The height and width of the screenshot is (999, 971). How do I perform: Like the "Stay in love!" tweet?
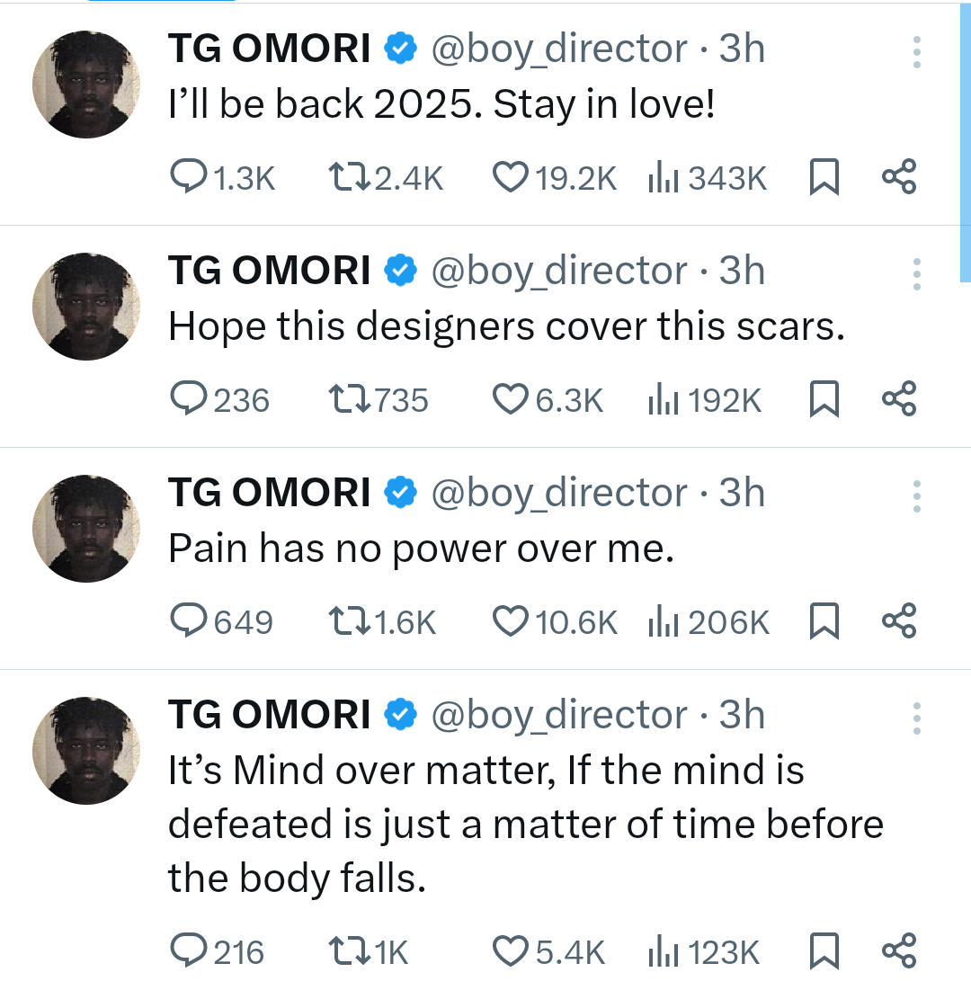tap(511, 177)
